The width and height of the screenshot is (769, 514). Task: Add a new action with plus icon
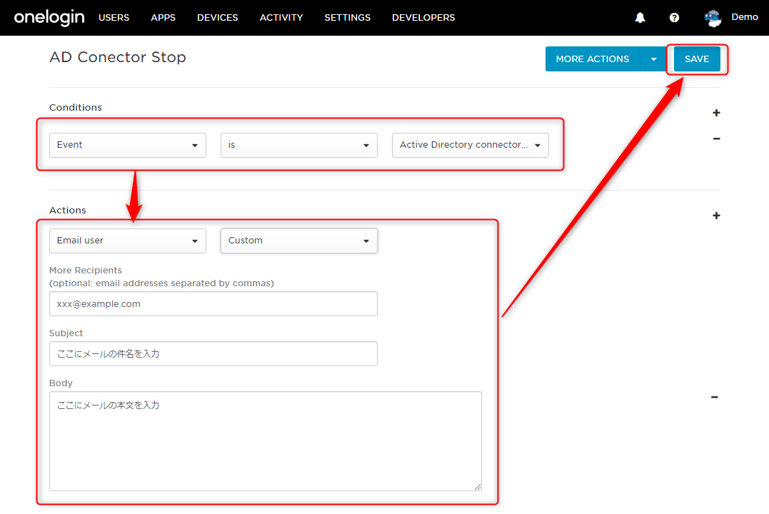click(716, 216)
